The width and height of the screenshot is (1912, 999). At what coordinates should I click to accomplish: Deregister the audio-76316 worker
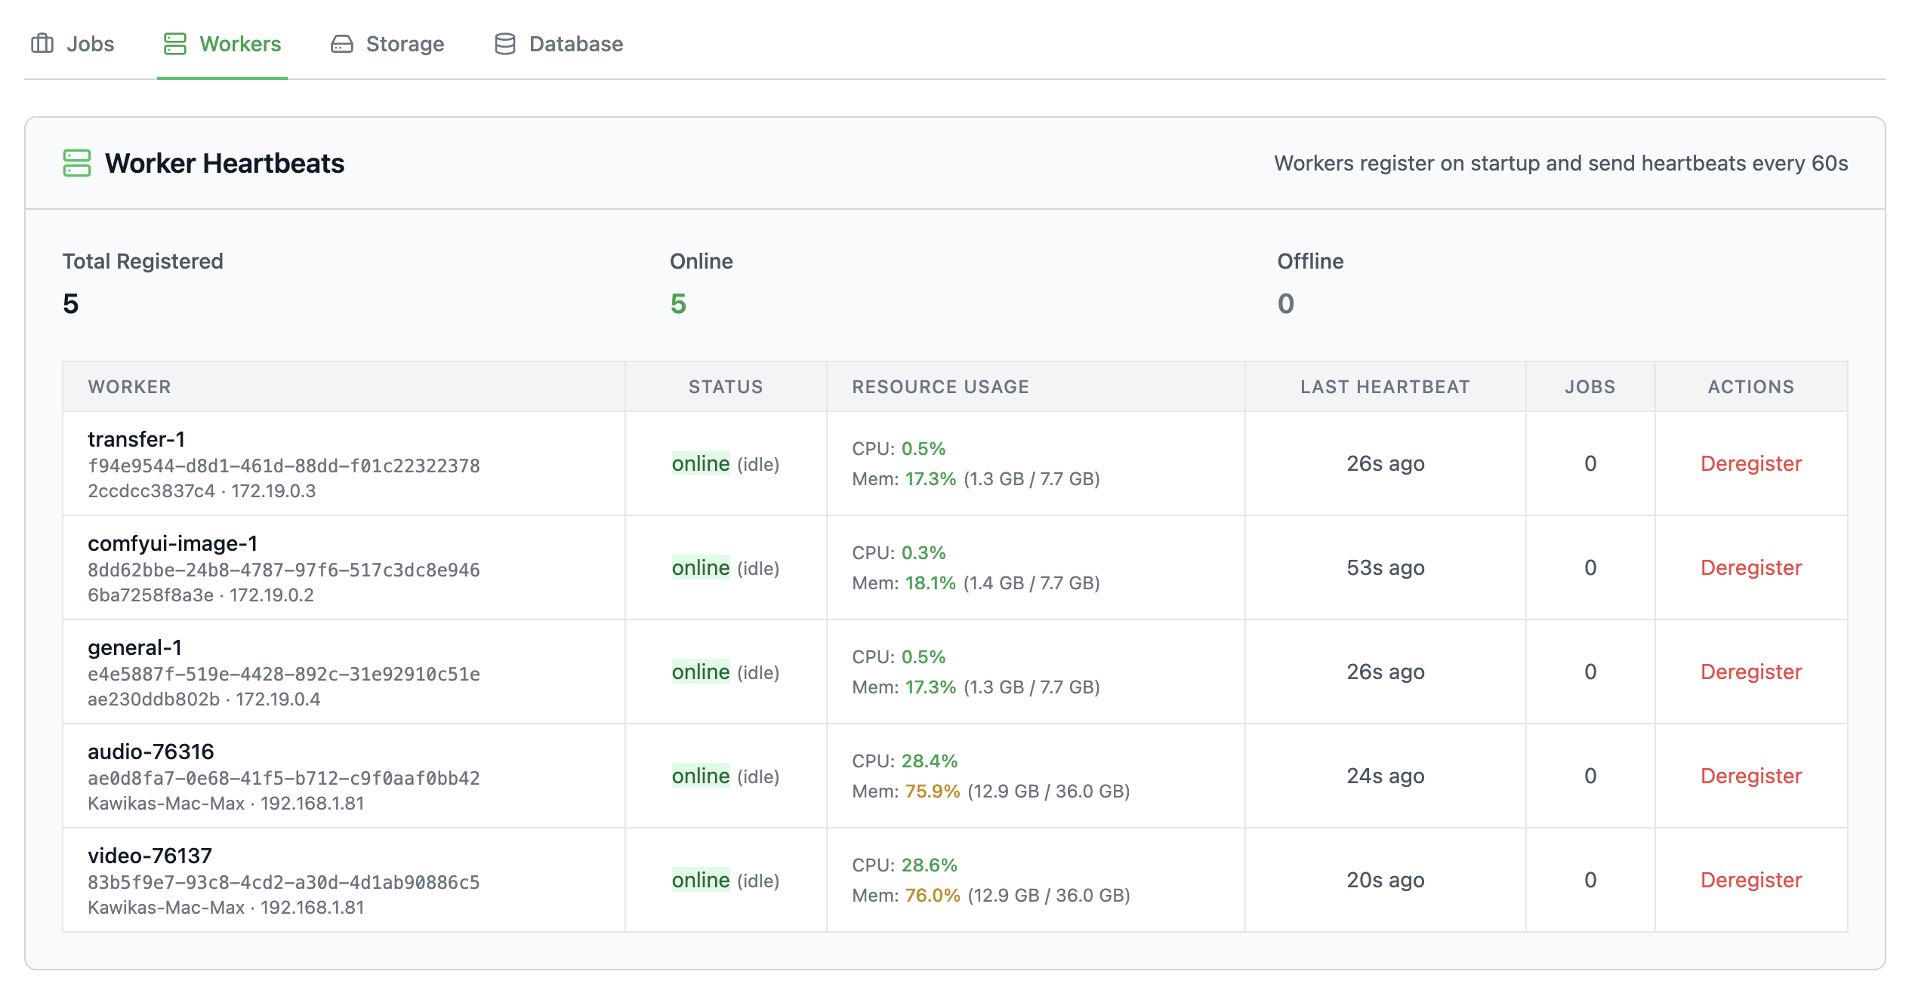[1750, 776]
